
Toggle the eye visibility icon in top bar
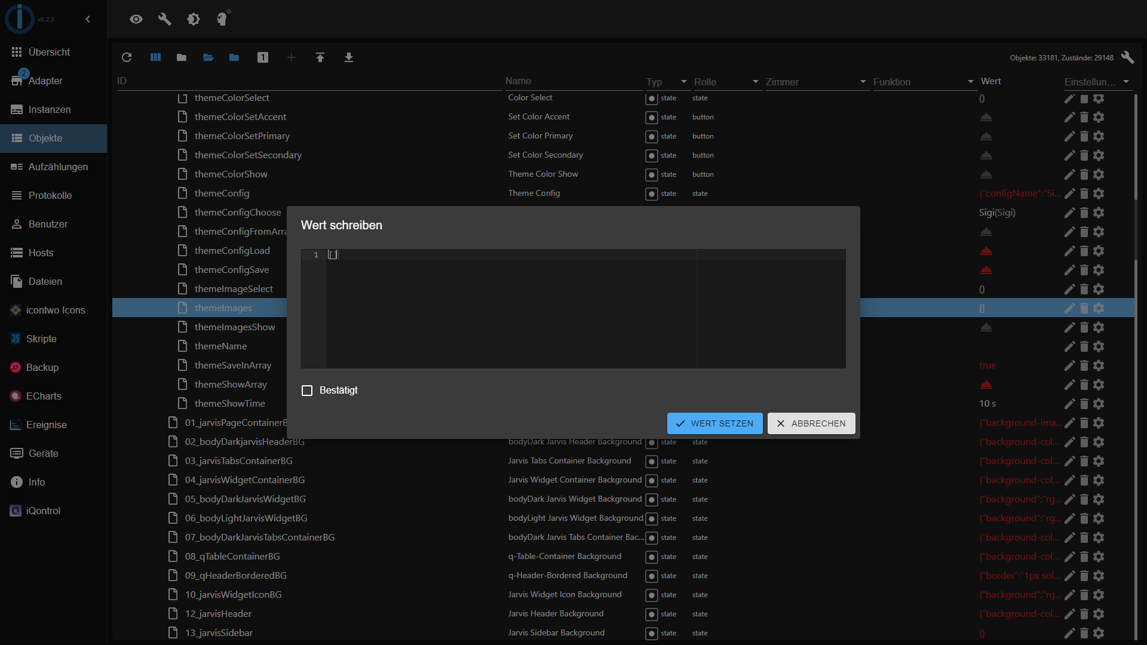136,19
